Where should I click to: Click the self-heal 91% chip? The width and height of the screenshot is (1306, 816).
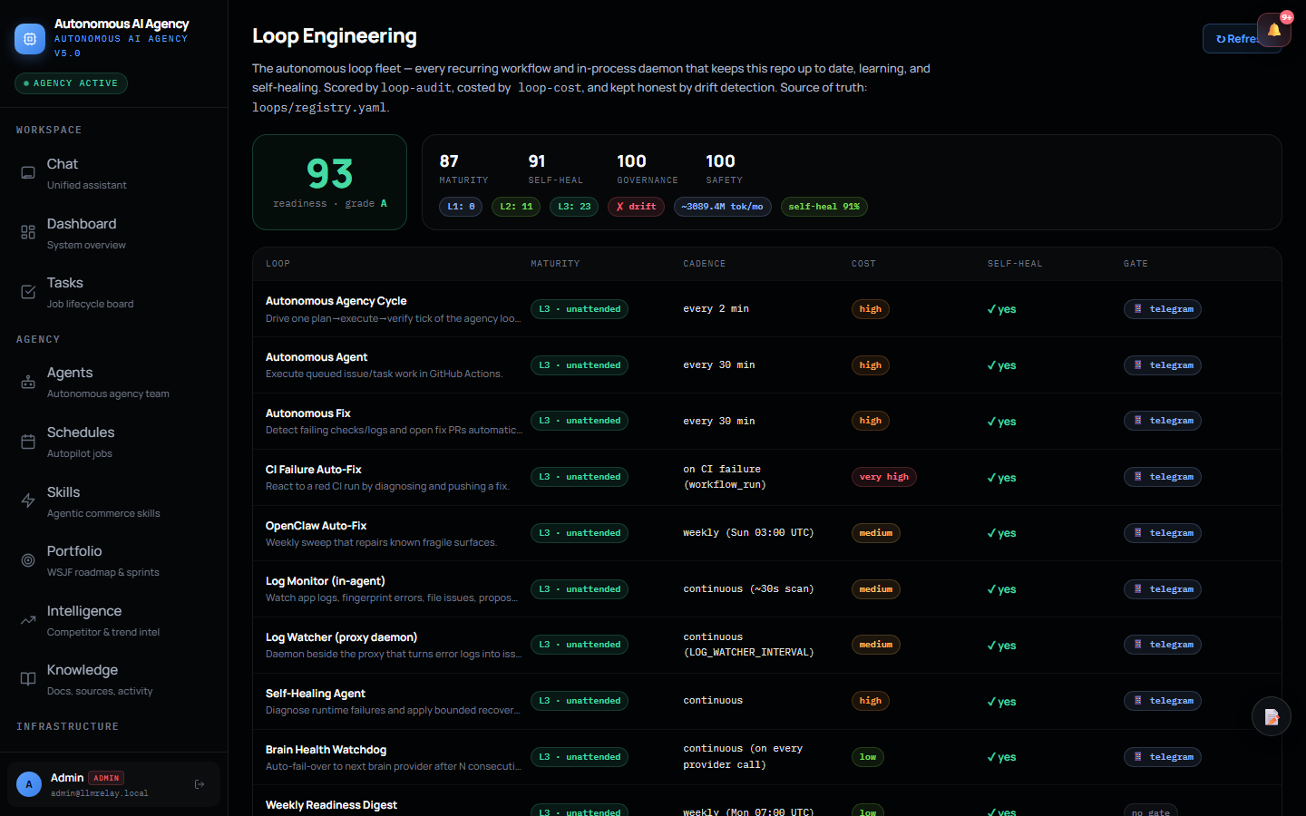tap(824, 207)
